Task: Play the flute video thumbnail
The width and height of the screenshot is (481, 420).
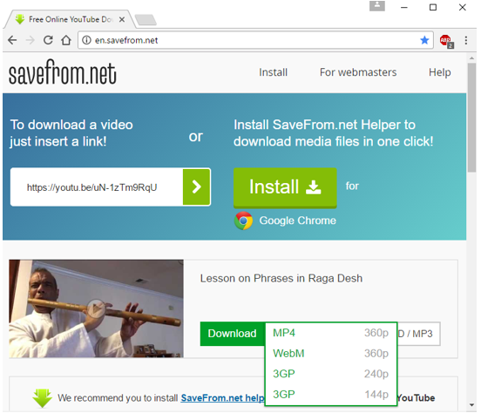Action: [x=97, y=308]
